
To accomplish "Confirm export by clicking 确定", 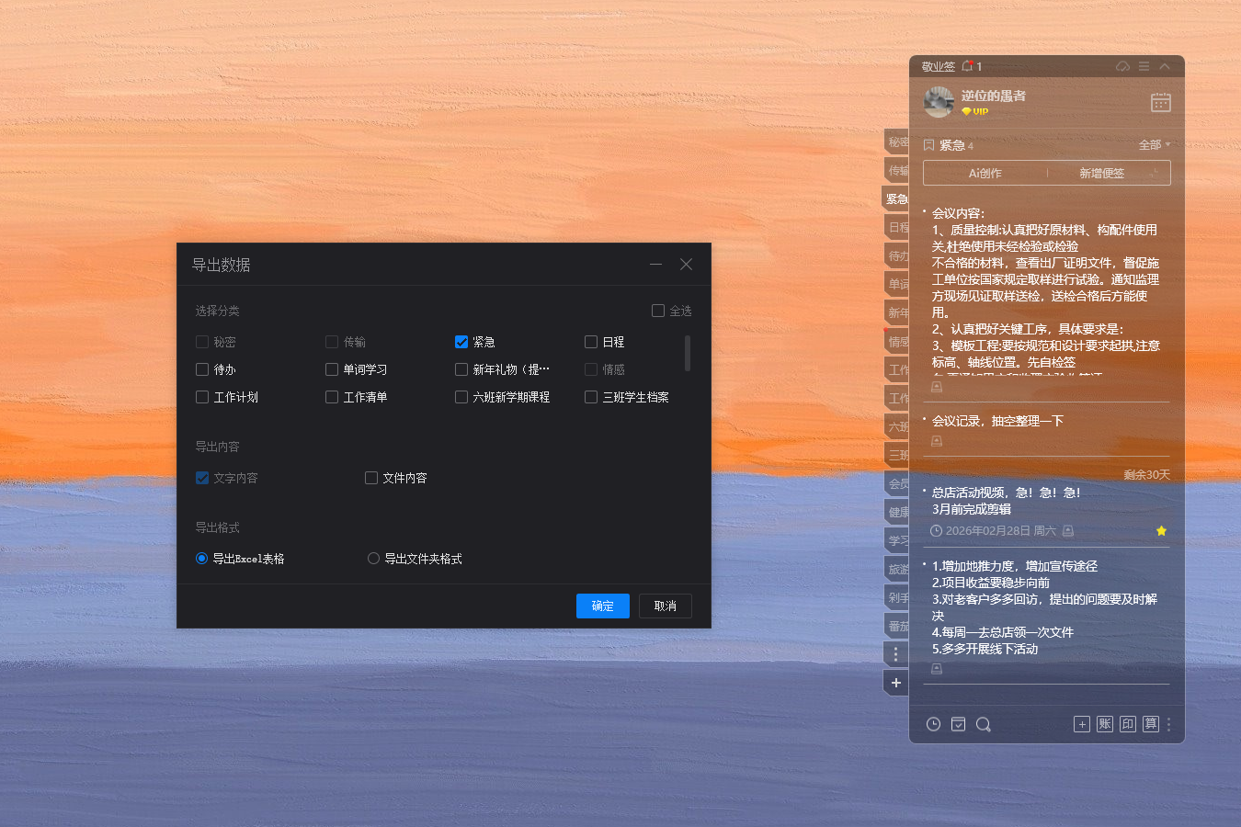I will pyautogui.click(x=602, y=606).
